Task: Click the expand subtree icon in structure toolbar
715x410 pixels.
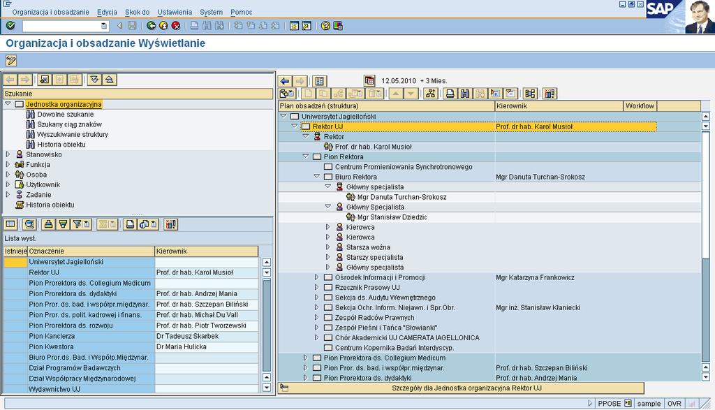Action: pyautogui.click(x=495, y=94)
